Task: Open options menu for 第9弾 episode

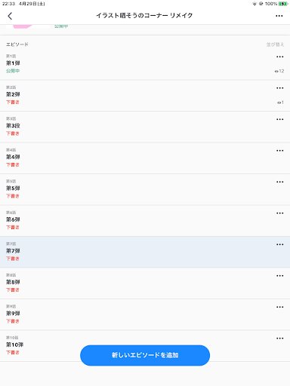Action: 280,307
